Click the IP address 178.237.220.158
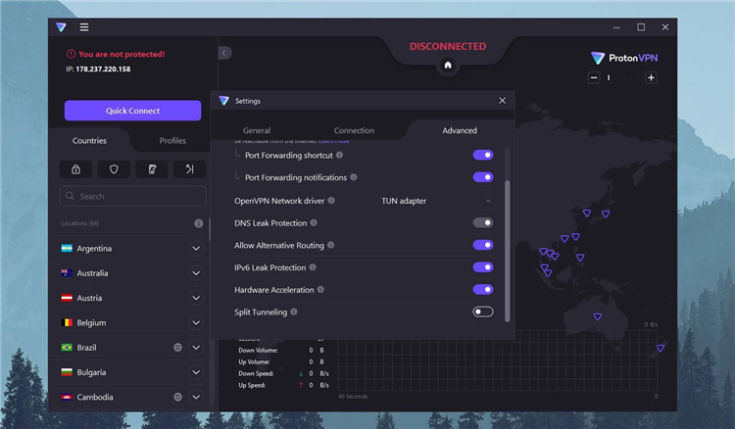The image size is (735, 429). click(x=103, y=69)
